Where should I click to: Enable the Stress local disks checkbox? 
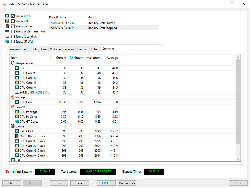coord(13,37)
